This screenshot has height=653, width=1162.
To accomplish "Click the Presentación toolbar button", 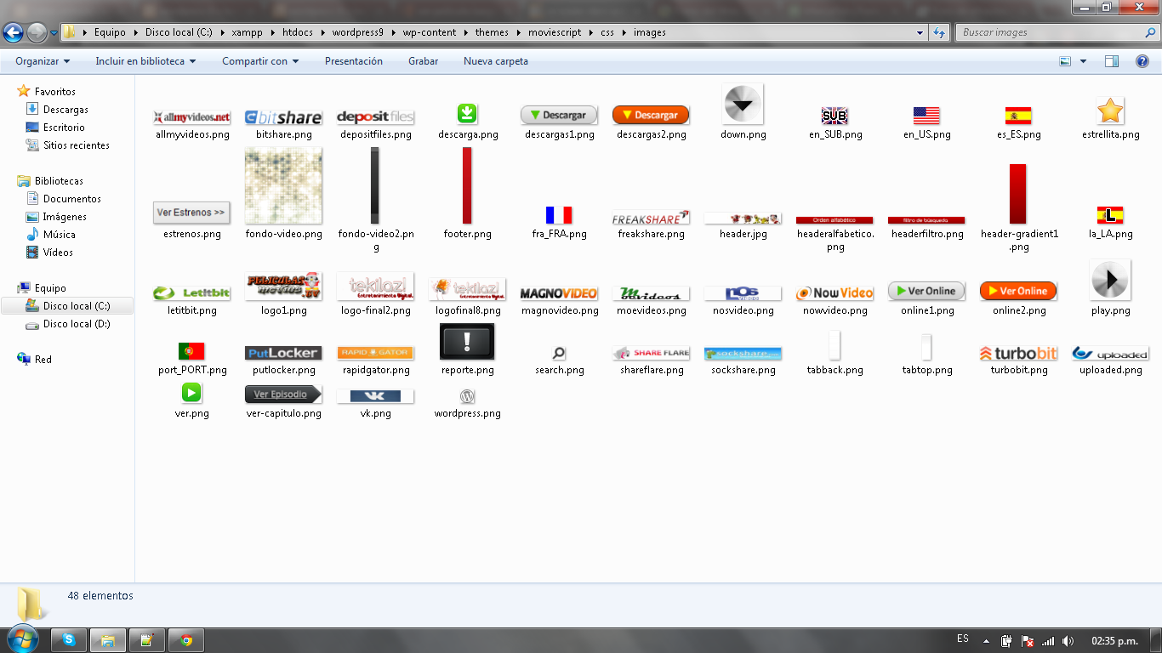I will tap(354, 61).
